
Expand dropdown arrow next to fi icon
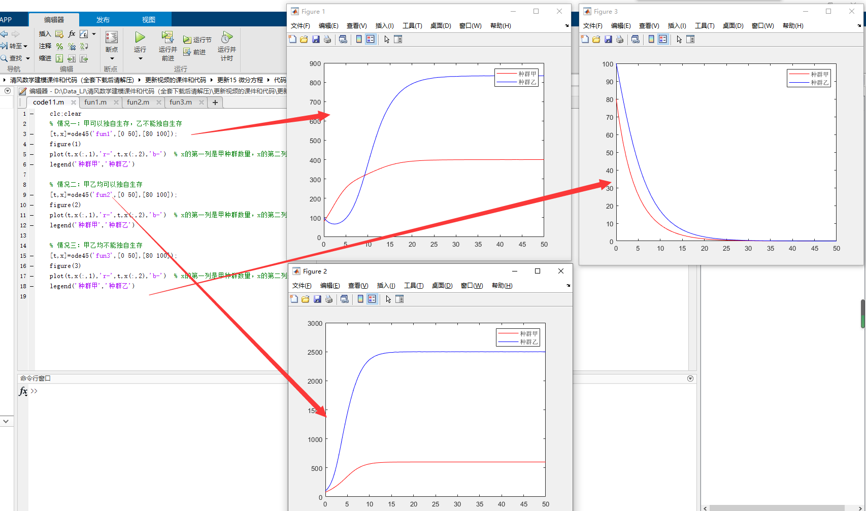(94, 34)
